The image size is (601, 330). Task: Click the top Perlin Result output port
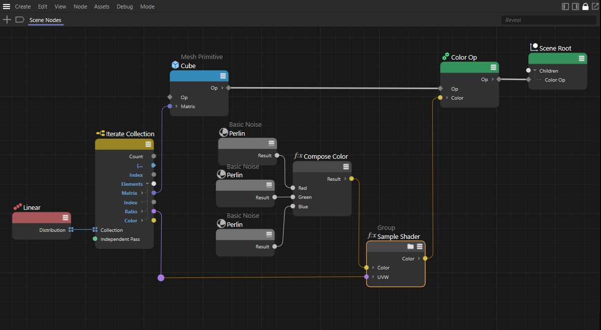pos(277,155)
